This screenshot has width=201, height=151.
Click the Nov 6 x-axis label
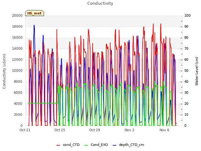coord(164,130)
